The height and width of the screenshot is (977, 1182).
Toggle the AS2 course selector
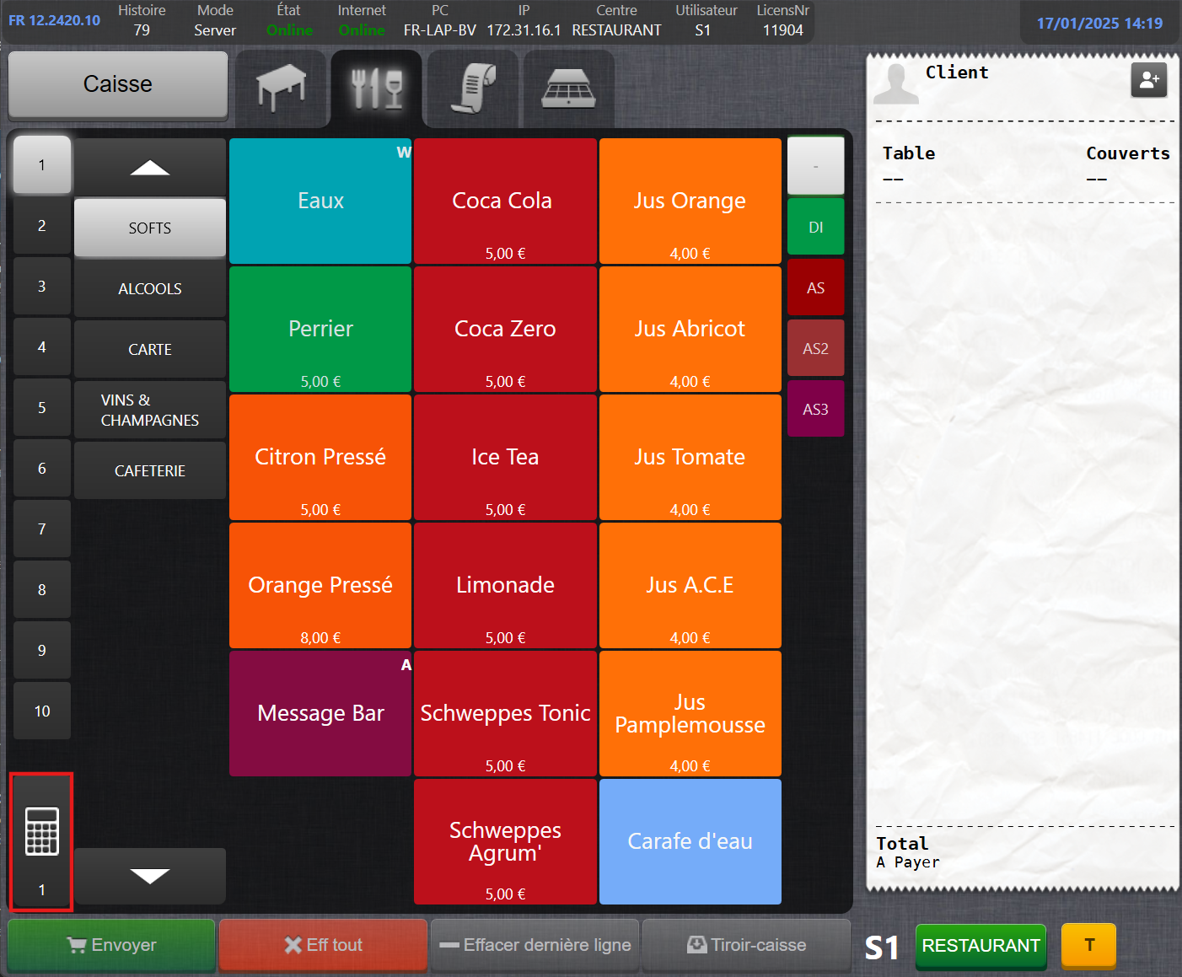815,348
